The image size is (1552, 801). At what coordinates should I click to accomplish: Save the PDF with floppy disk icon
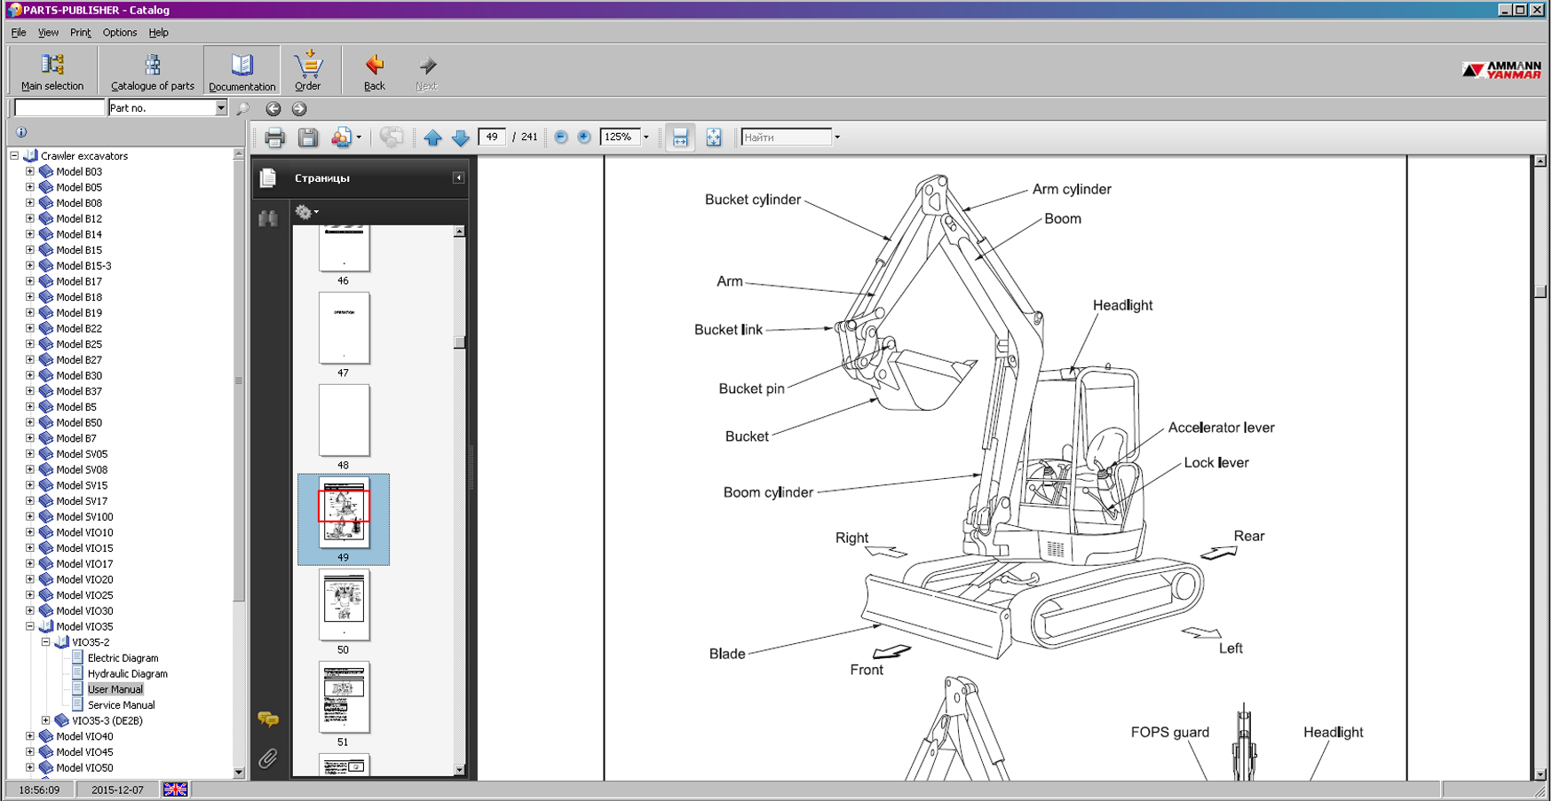(x=307, y=137)
